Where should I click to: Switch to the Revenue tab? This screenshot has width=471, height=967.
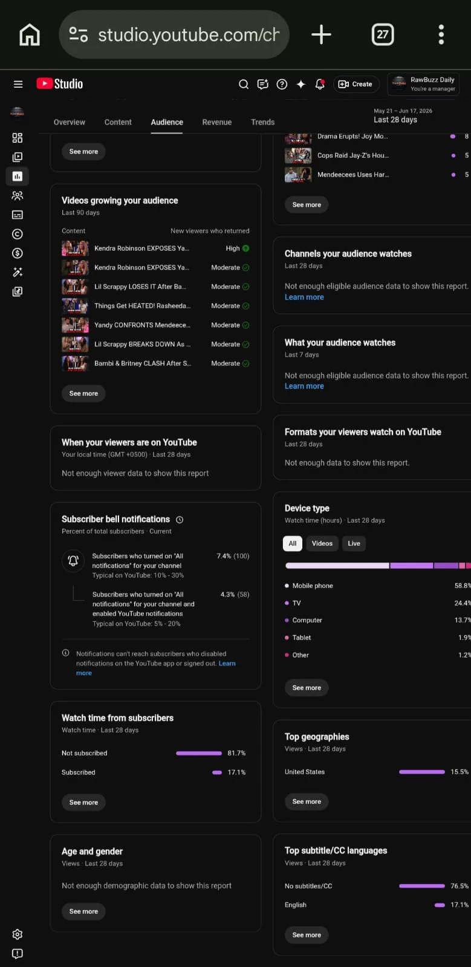217,122
